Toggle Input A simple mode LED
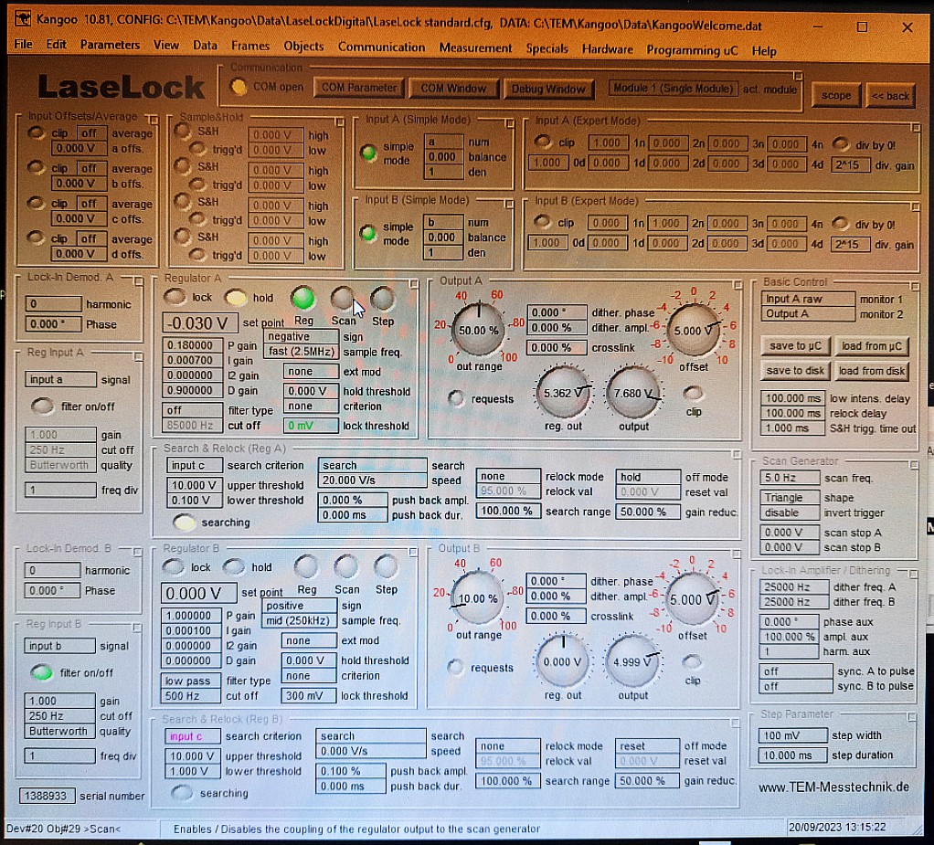The image size is (934, 845). [368, 153]
